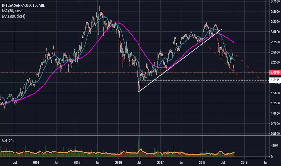The width and height of the screenshot is (281, 166).
Task: Click the 3.2500 price axis label
Action: (275, 21)
